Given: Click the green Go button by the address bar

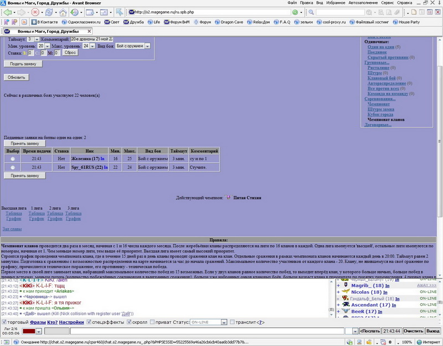Looking at the screenshot, I should (295, 12).
